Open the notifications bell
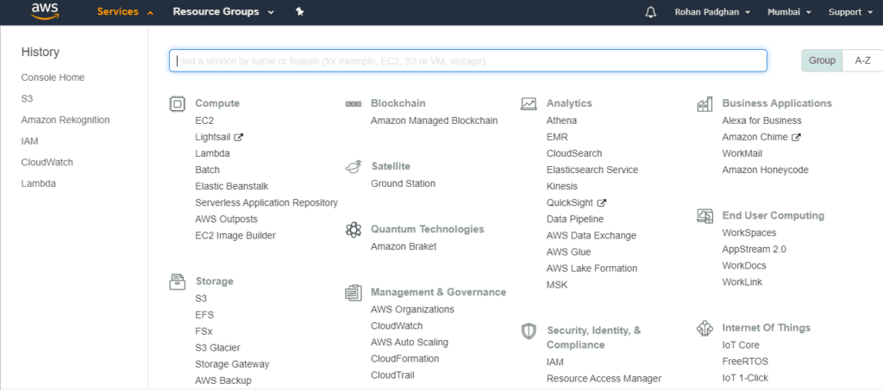This screenshot has height=390, width=883. (650, 12)
